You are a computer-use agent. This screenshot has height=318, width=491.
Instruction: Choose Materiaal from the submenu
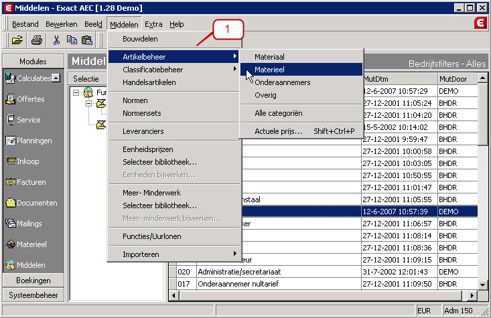coord(301,57)
